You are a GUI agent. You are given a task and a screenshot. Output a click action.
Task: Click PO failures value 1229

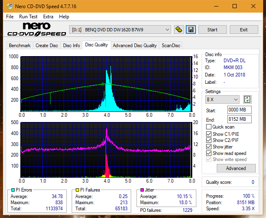coord(187,210)
